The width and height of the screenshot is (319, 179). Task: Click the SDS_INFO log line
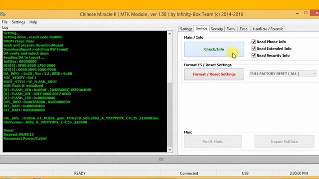36,102
